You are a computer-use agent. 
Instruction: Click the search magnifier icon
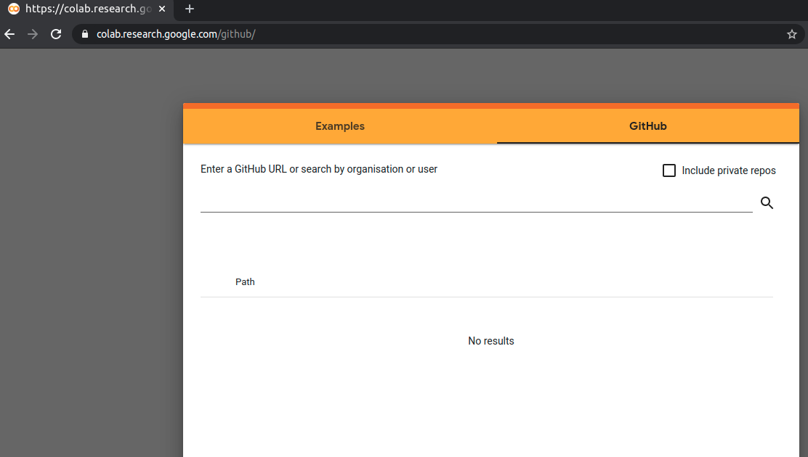(x=767, y=203)
